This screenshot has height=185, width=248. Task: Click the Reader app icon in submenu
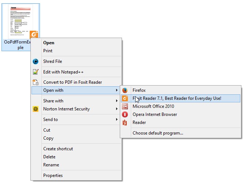(x=125, y=122)
